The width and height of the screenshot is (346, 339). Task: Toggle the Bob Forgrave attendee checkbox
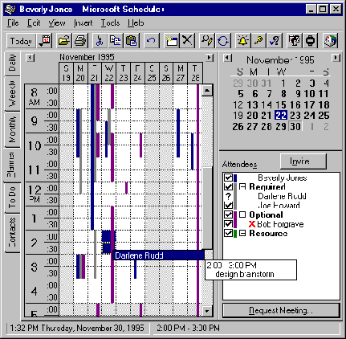click(x=228, y=224)
